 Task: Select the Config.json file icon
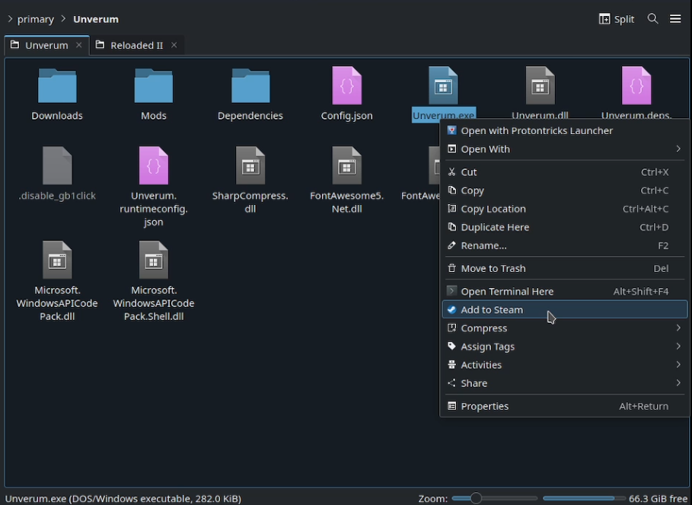click(347, 85)
